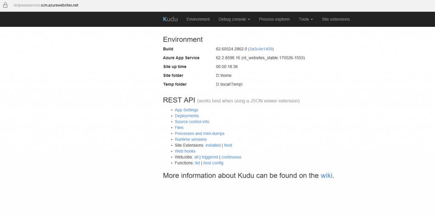
Task: Open Functions list link
Action: [x=197, y=163]
